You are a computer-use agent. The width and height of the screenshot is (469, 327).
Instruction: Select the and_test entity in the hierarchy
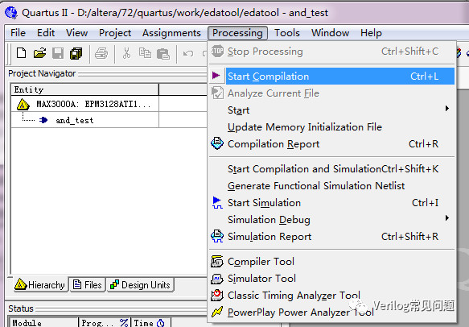[75, 120]
